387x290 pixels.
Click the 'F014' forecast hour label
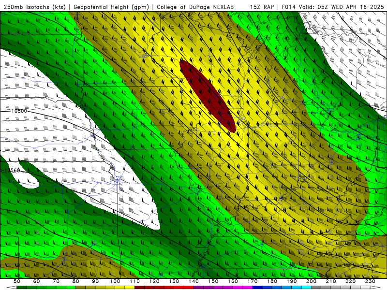pos(288,7)
